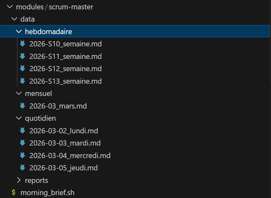Collapse the data folder chevron

coord(14,19)
